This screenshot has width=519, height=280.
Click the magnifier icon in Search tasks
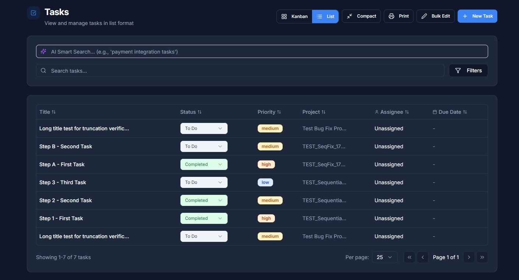coord(43,70)
